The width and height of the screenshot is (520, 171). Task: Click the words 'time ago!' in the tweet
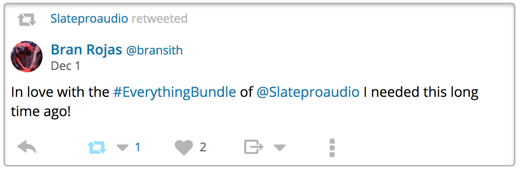(x=41, y=112)
